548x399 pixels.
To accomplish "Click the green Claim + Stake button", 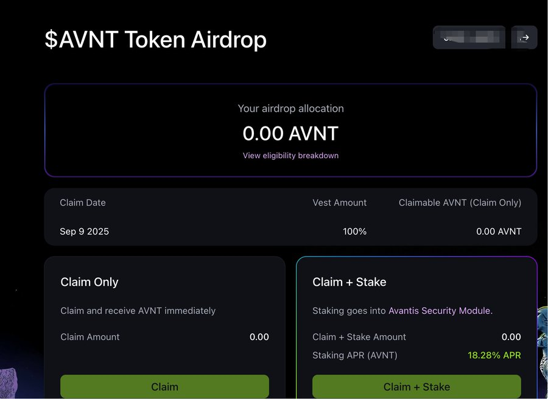I will pyautogui.click(x=416, y=386).
